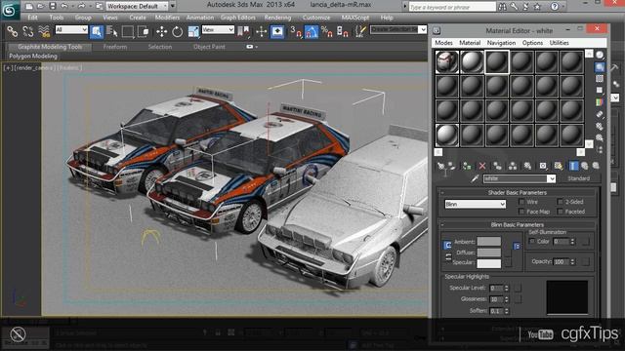
Task: Switch to the Freeform ribbon tab
Action: (115, 47)
